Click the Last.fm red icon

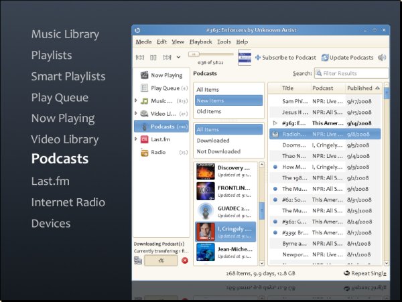point(144,139)
